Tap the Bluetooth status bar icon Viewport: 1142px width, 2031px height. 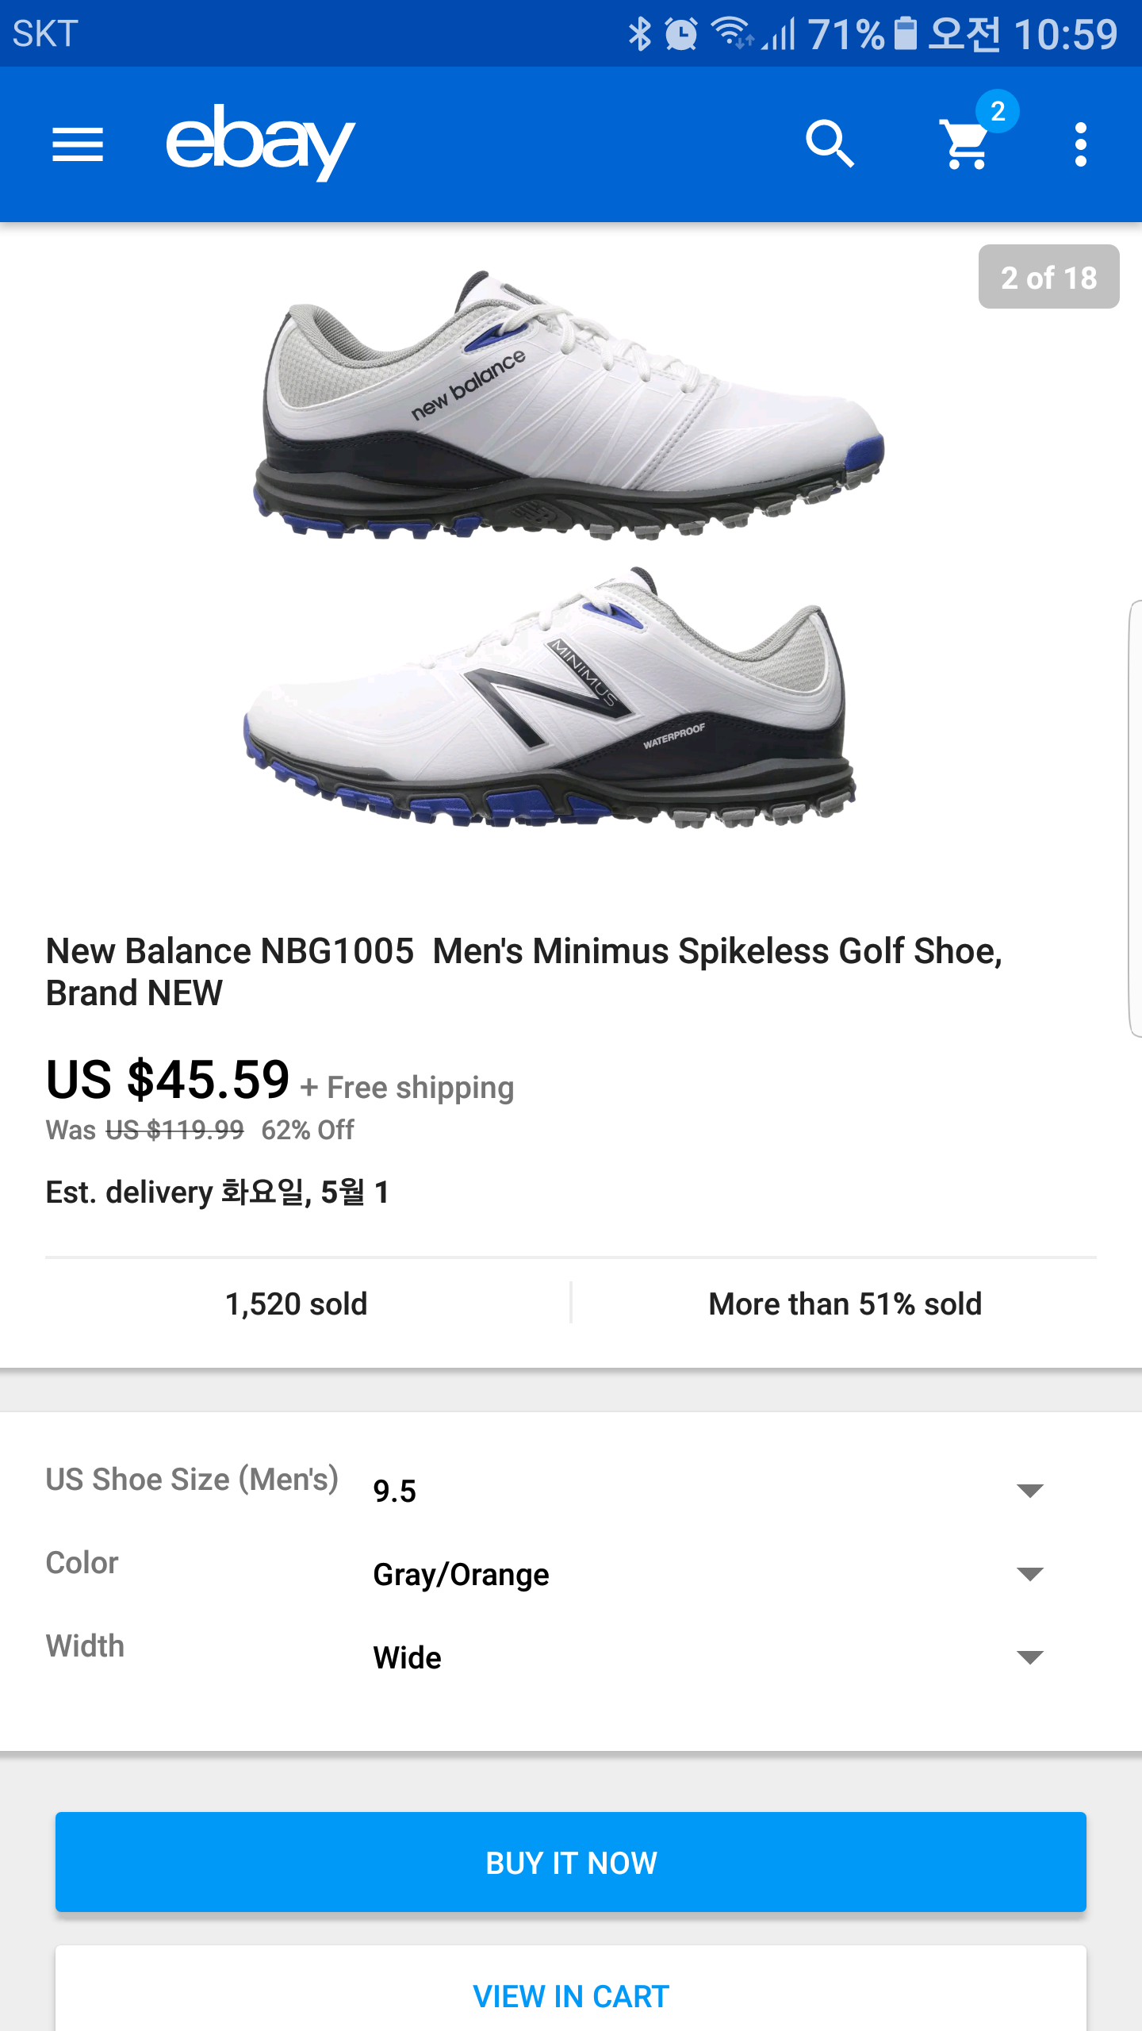click(639, 33)
